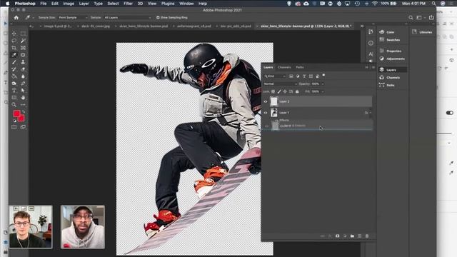The image size is (457, 257).
Task: Swap foreground and background colors
Action: coord(24,111)
